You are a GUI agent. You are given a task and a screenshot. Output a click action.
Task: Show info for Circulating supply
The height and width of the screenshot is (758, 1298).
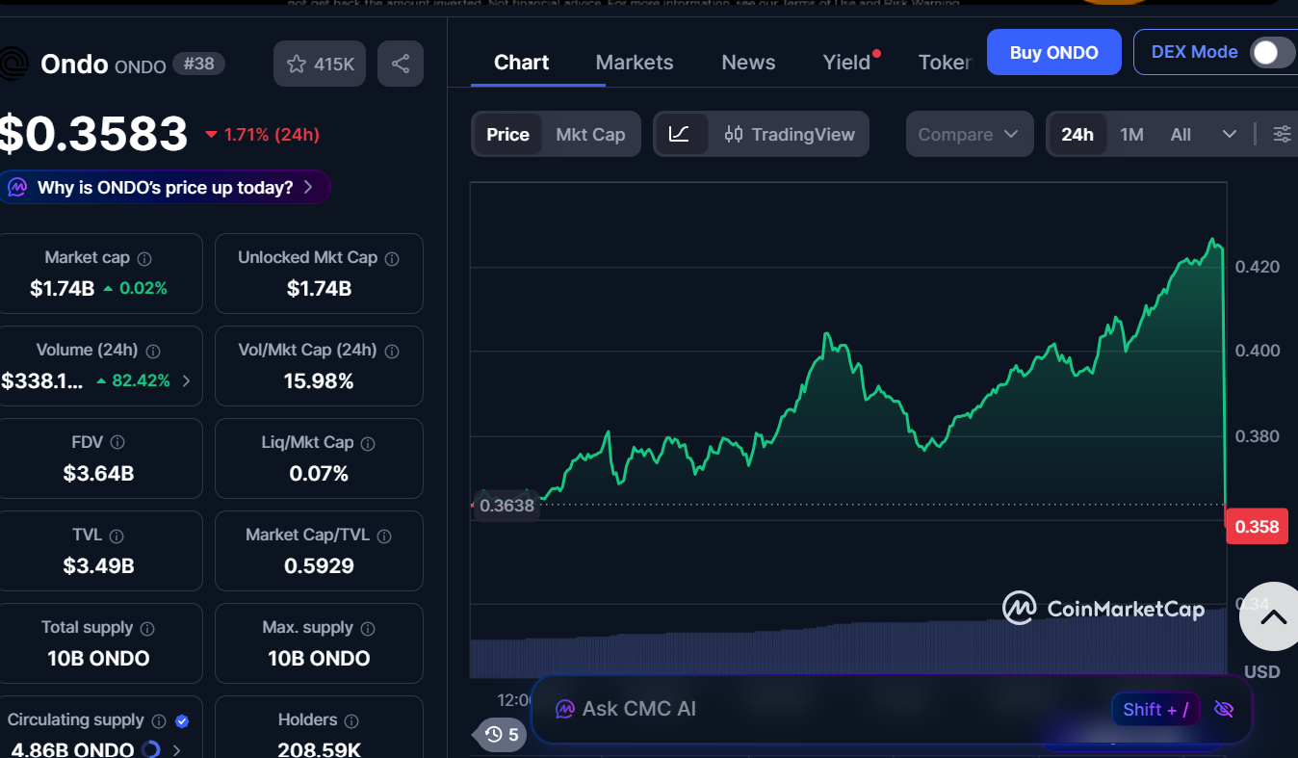click(x=159, y=720)
